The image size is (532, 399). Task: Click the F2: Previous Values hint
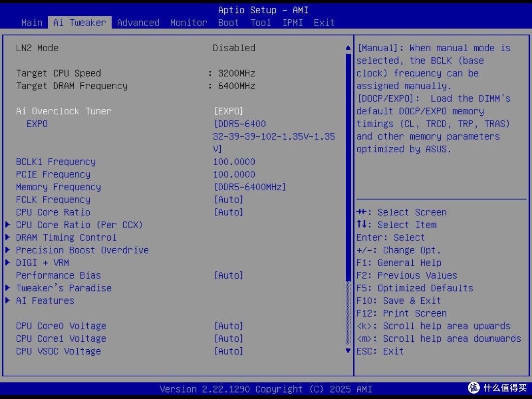pos(407,275)
